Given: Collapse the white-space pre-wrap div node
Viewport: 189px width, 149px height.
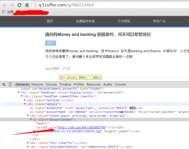Looking at the screenshot, I should [x=28, y=115].
